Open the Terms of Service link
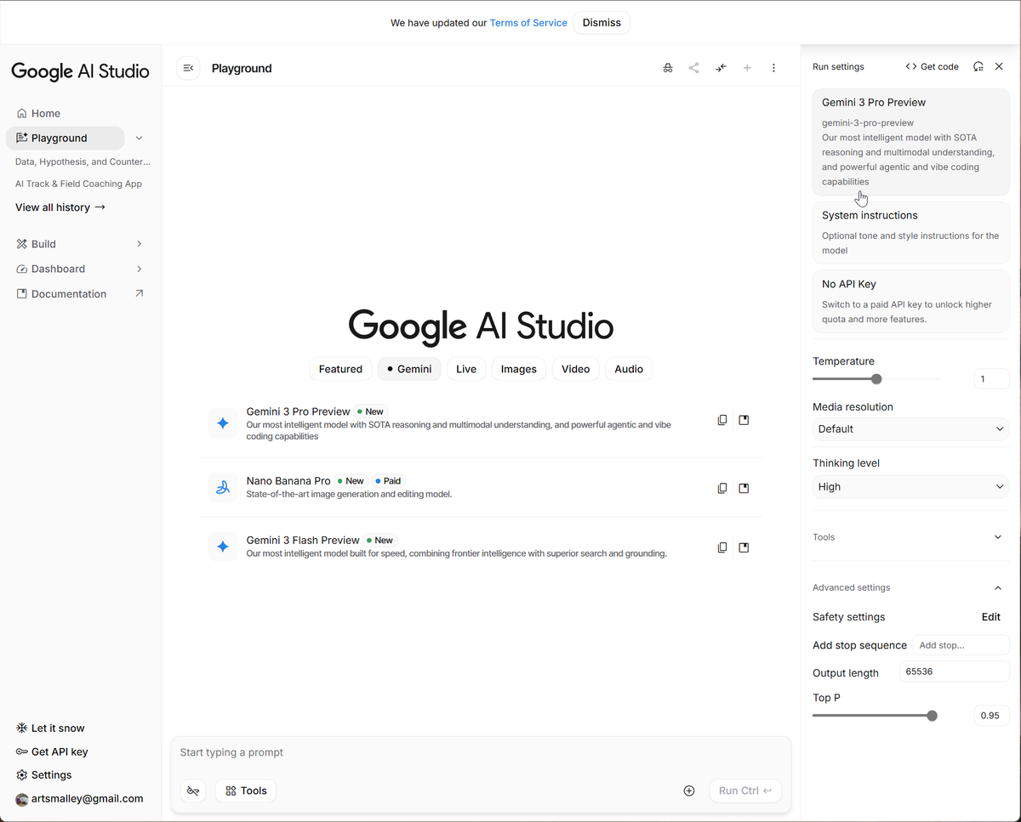 [528, 23]
